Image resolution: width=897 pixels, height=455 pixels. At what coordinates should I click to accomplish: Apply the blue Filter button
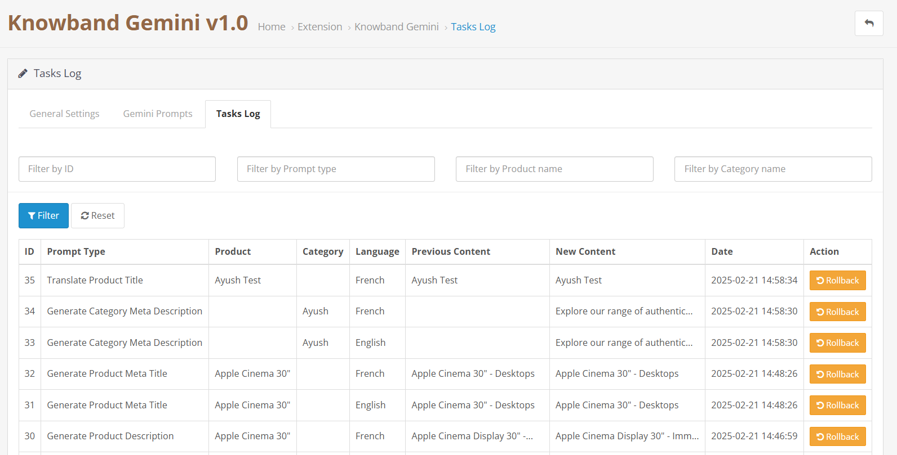(x=43, y=215)
